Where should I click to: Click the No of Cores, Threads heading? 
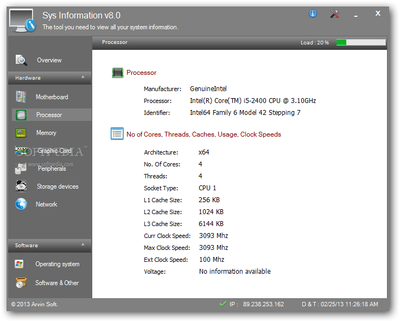[x=204, y=134]
